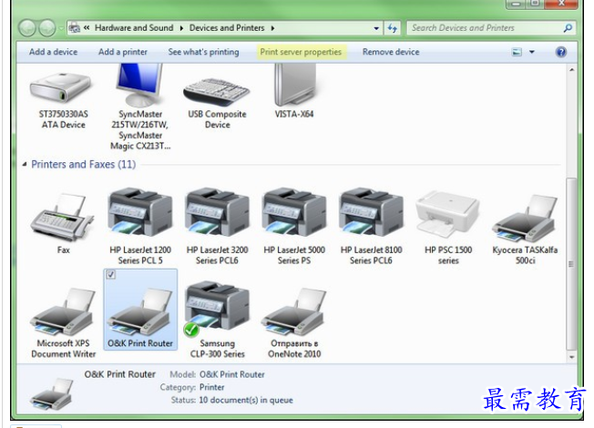This screenshot has width=594, height=428.
Task: Expand the arrow after Hardware and Sound
Action: (181, 28)
